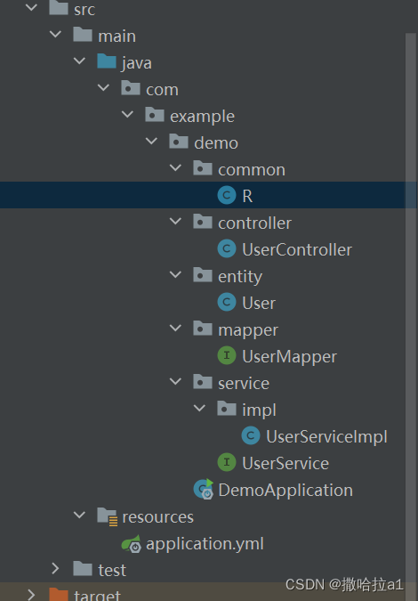Click the main folder icon
The image size is (418, 601).
[x=83, y=35]
